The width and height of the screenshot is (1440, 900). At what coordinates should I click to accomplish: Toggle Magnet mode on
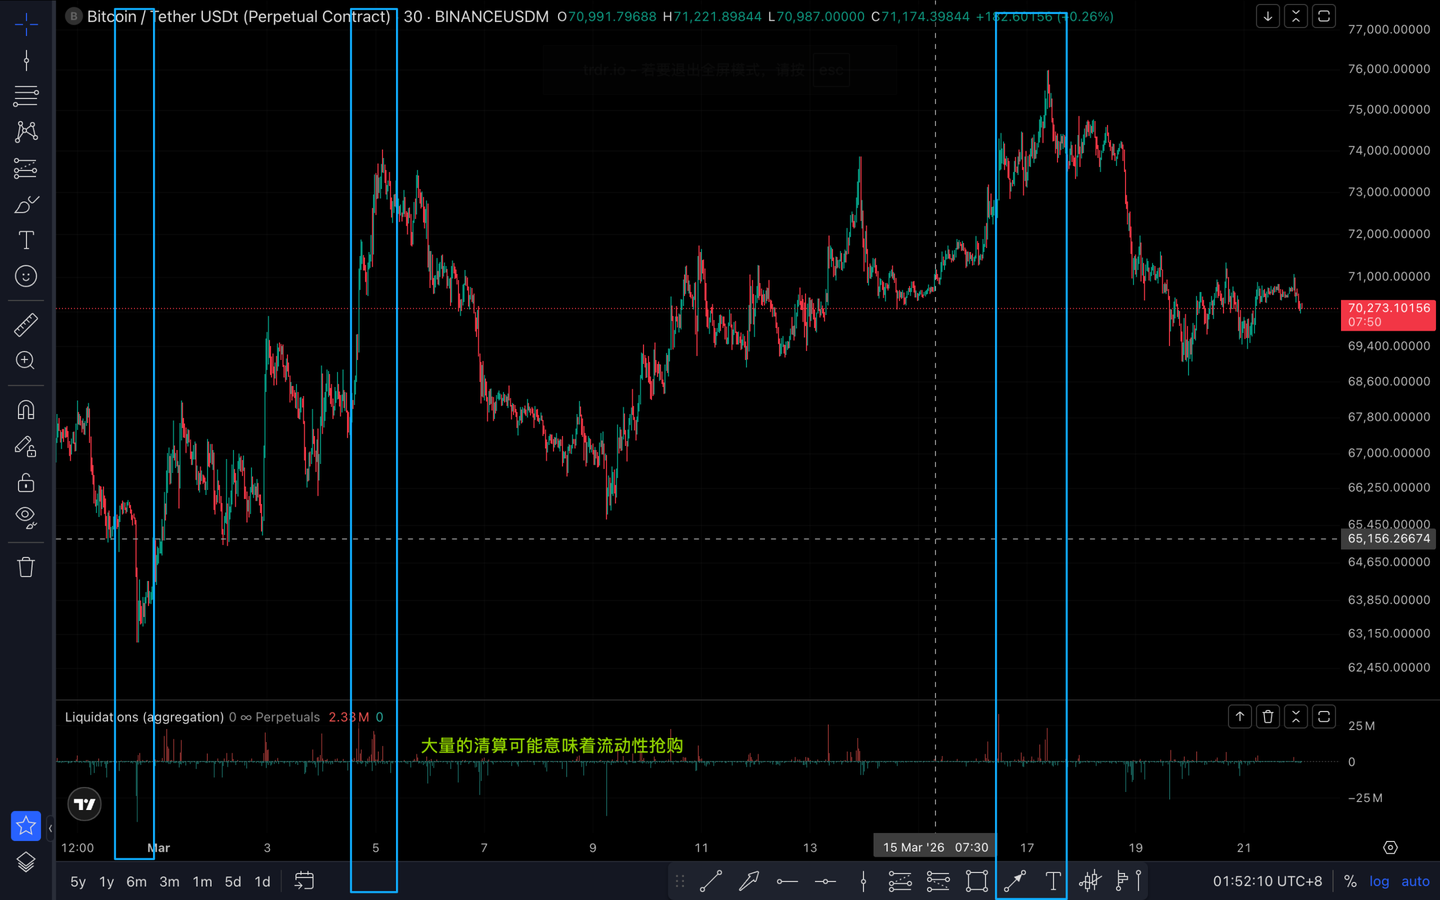(x=25, y=410)
